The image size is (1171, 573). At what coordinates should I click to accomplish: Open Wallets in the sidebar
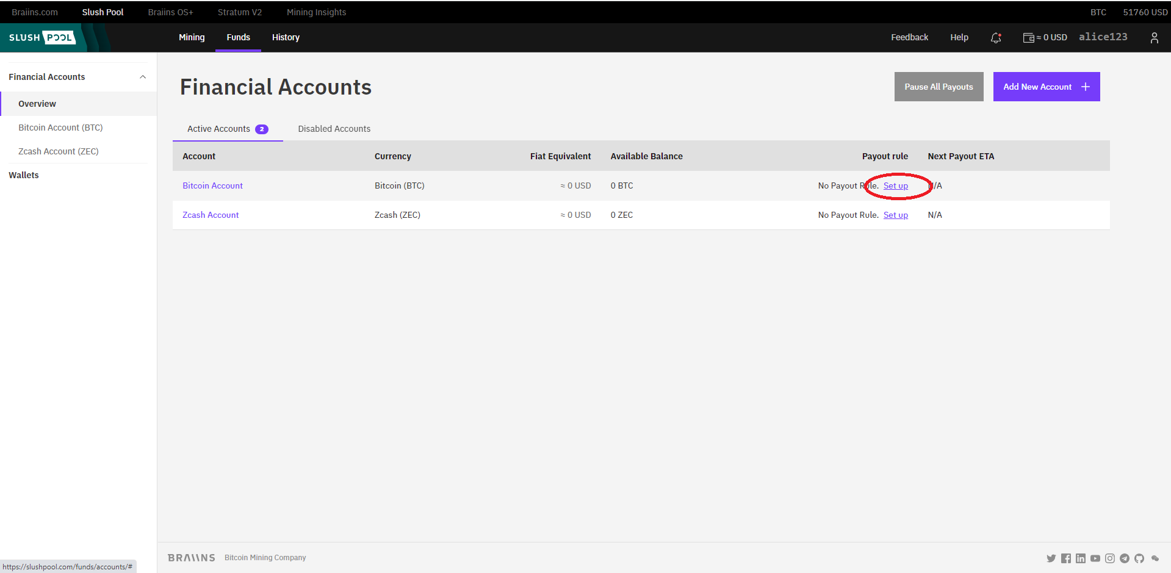[24, 175]
